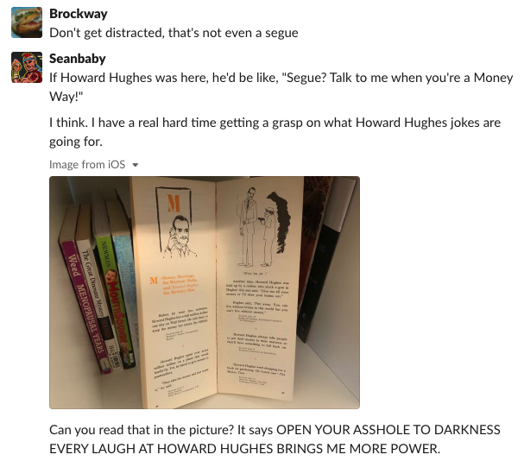
Task: Click the Brockway username
Action: pos(79,14)
